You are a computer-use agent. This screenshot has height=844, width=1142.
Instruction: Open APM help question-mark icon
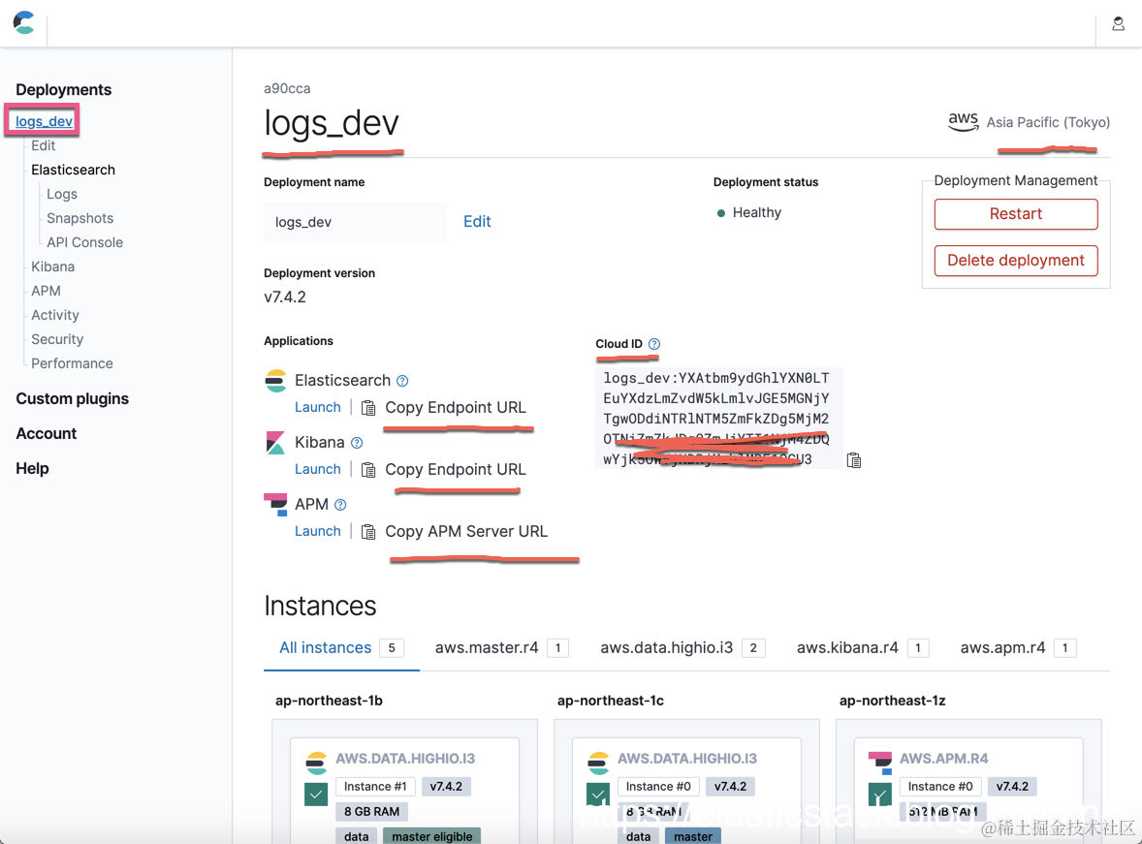340,505
